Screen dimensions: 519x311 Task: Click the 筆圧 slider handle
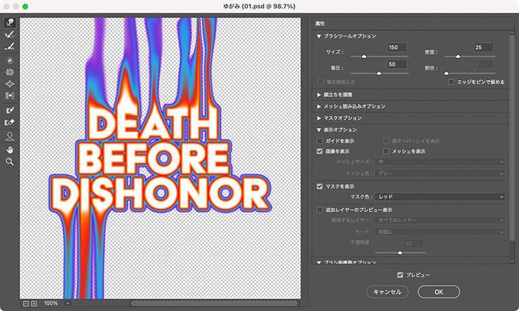[x=379, y=73]
